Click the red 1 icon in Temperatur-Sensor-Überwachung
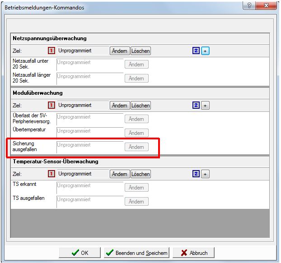 pos(51,174)
